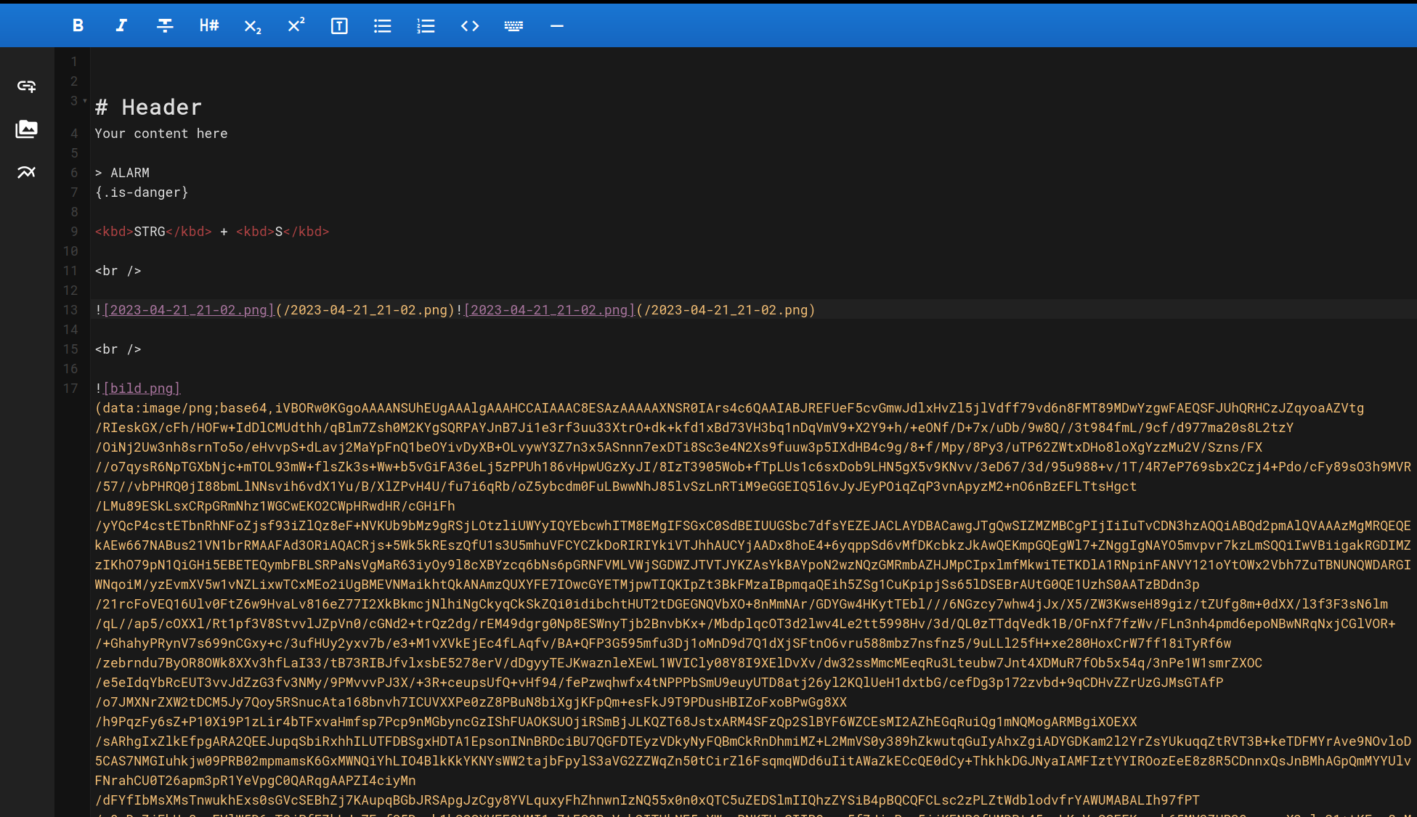Insert a horizontal rule
Viewport: 1417px width, 817px height.
[557, 26]
